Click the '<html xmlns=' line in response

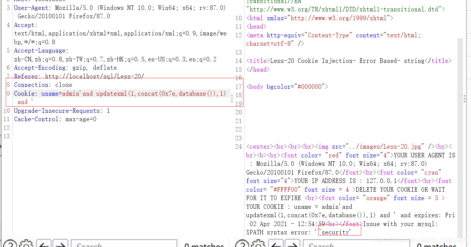(x=320, y=18)
